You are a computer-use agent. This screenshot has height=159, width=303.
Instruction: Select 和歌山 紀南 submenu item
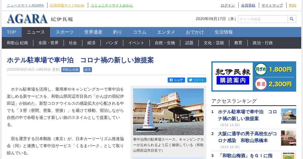coord(17,43)
